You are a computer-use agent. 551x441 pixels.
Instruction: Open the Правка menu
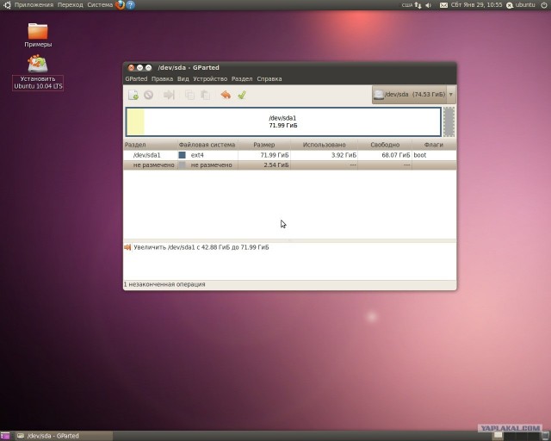coord(162,78)
